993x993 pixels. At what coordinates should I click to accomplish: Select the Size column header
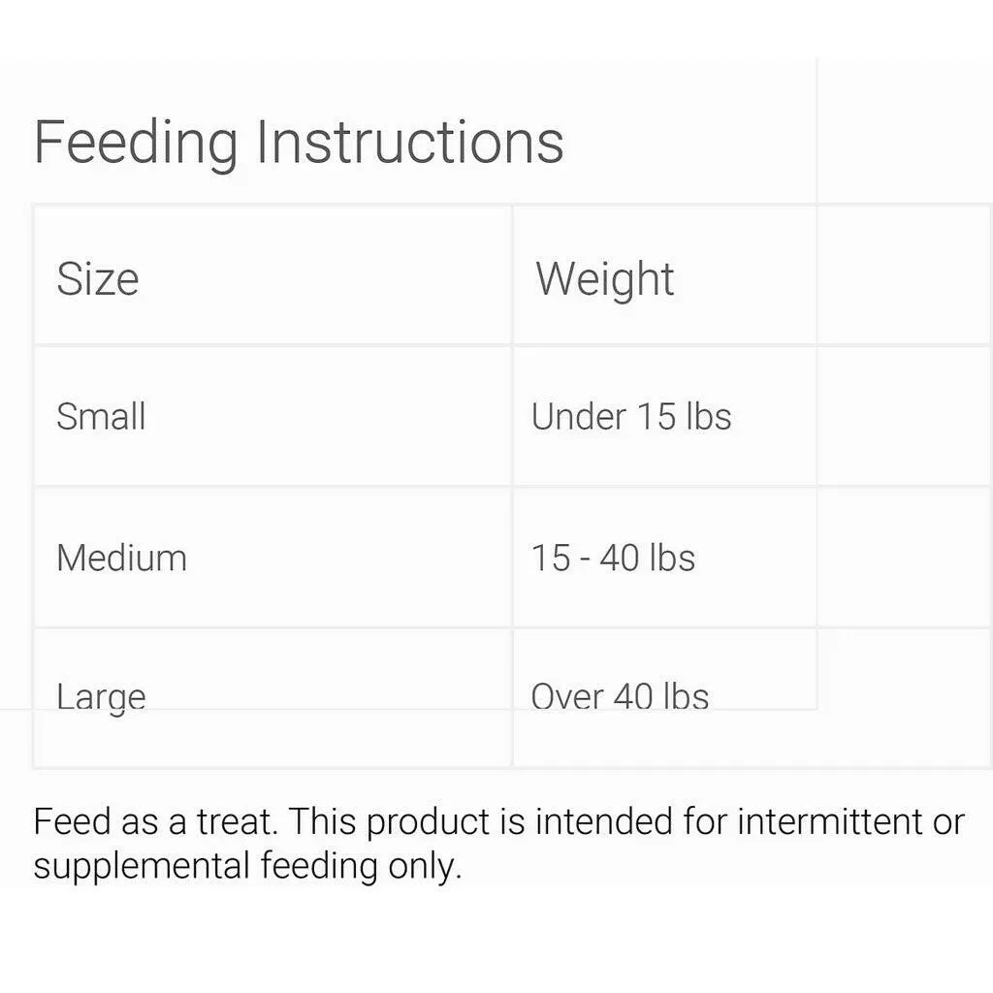click(272, 275)
